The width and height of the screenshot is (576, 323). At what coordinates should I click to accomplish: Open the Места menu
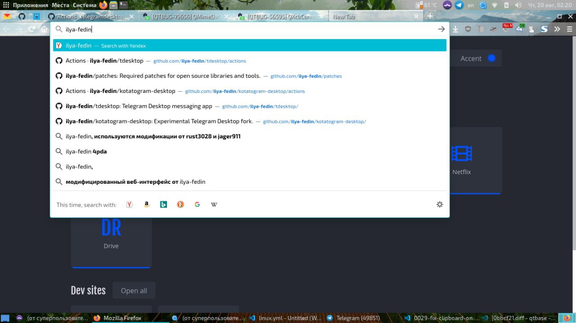point(60,5)
